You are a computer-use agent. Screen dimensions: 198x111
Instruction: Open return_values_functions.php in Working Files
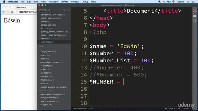(x=54, y=35)
